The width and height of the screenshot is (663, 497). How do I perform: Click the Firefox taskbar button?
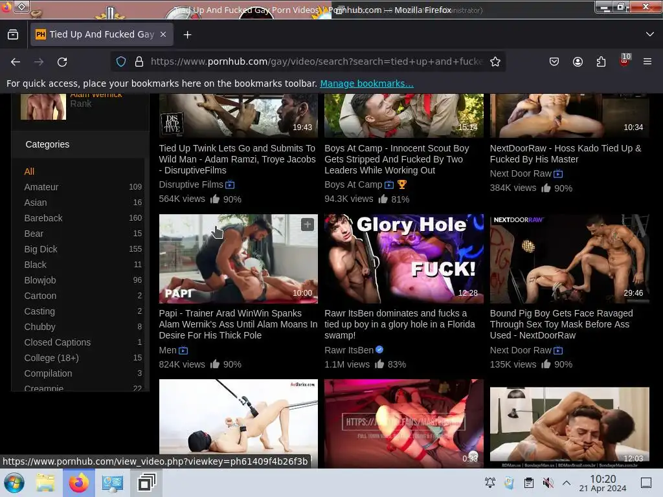pyautogui.click(x=78, y=483)
